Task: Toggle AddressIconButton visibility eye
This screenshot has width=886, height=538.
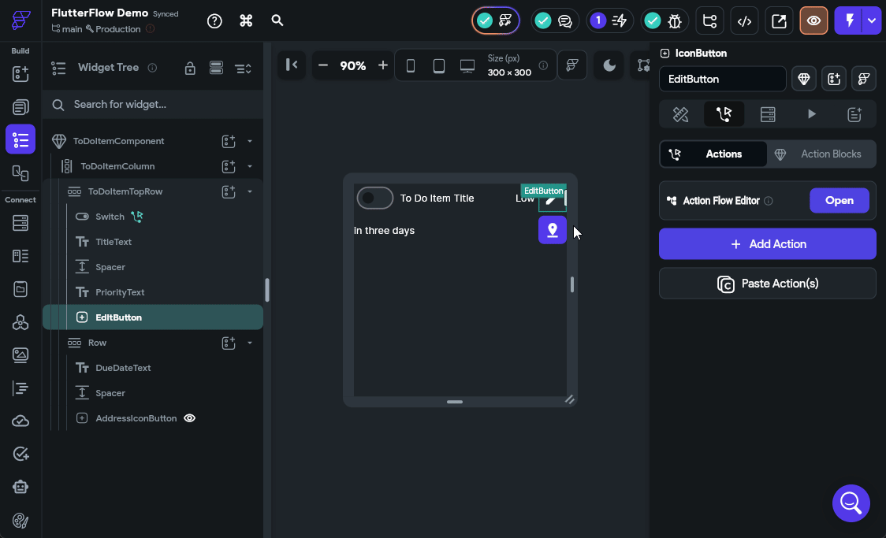Action: point(190,418)
